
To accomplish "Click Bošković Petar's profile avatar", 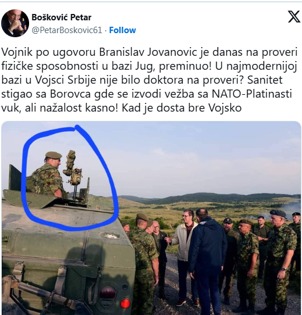I will click(15, 23).
